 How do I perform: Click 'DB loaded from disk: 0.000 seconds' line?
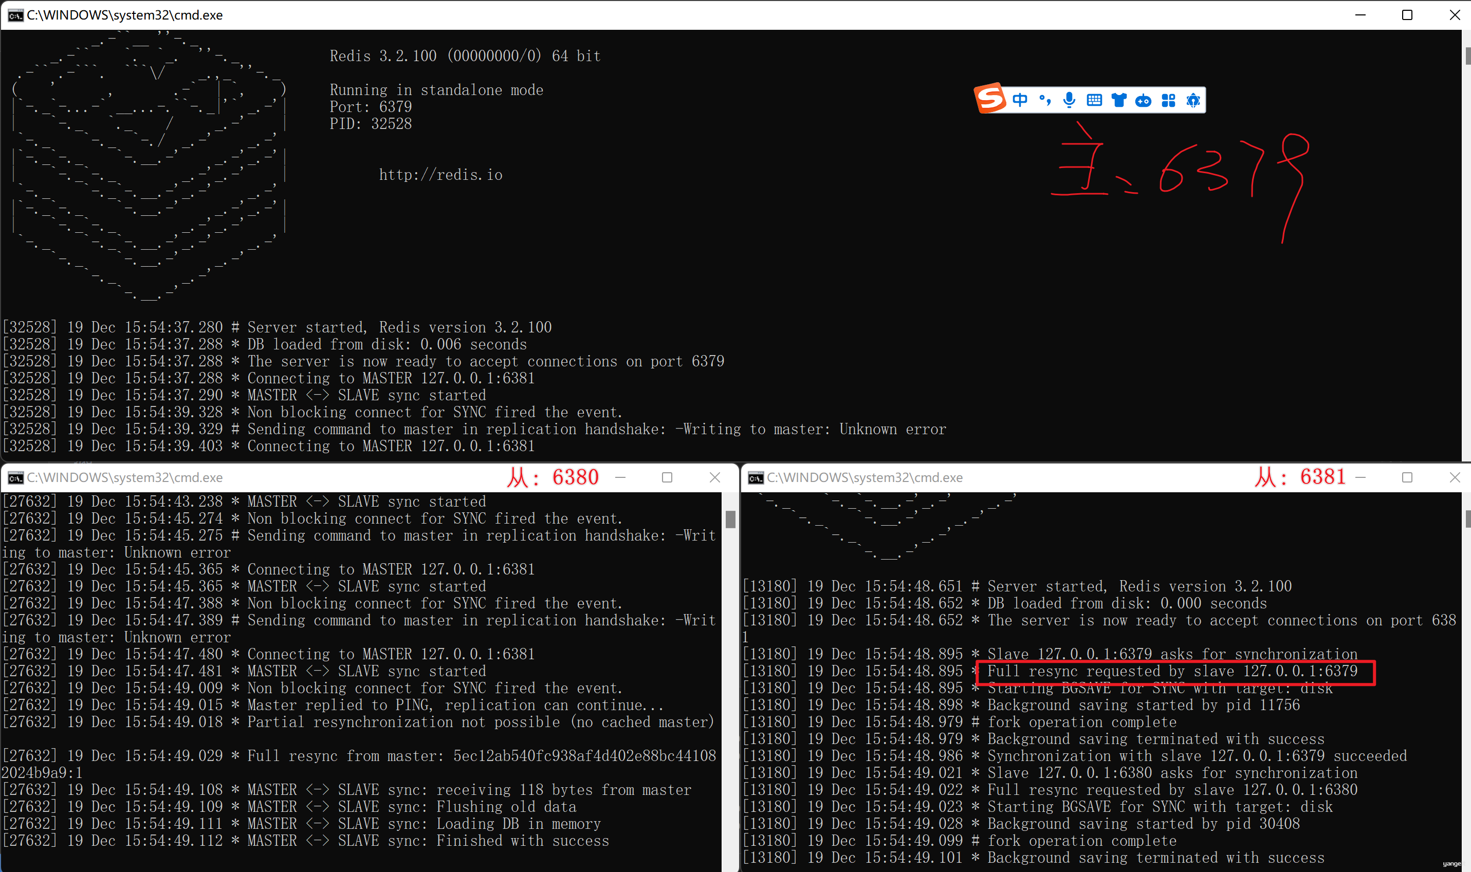click(1004, 603)
